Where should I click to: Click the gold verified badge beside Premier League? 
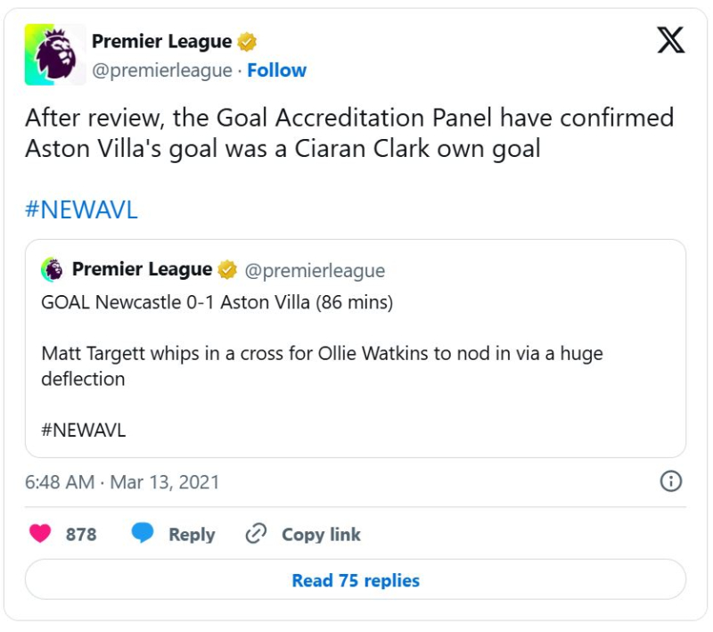click(247, 42)
